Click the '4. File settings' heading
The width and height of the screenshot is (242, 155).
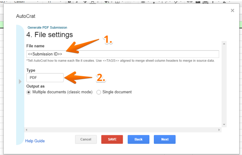click(x=50, y=35)
